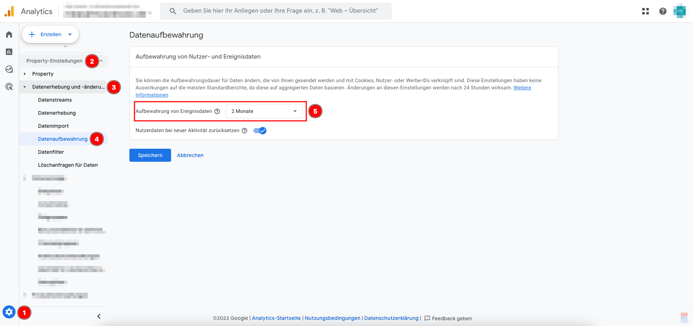Select Datenstreams in the menu
The width and height of the screenshot is (693, 326).
tap(55, 100)
